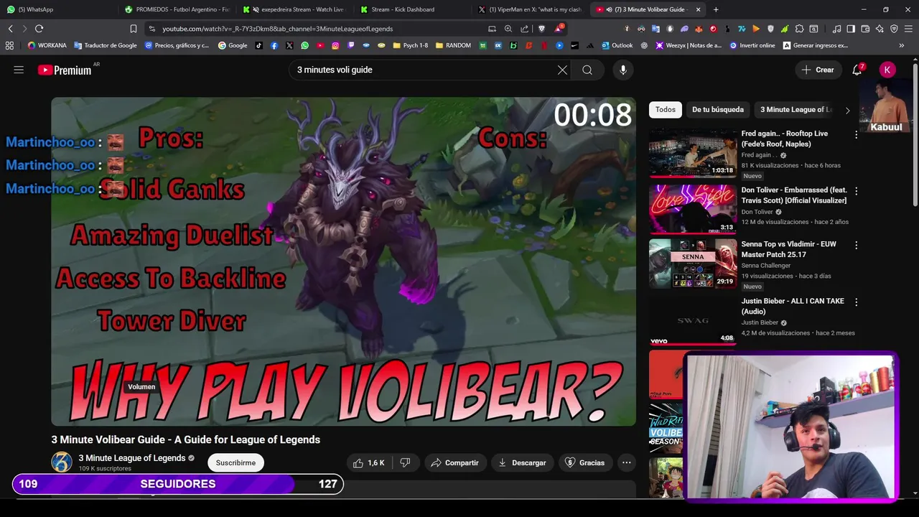Open Fred again Rooftop Live thumbnail
The width and height of the screenshot is (919, 517).
pyautogui.click(x=693, y=153)
